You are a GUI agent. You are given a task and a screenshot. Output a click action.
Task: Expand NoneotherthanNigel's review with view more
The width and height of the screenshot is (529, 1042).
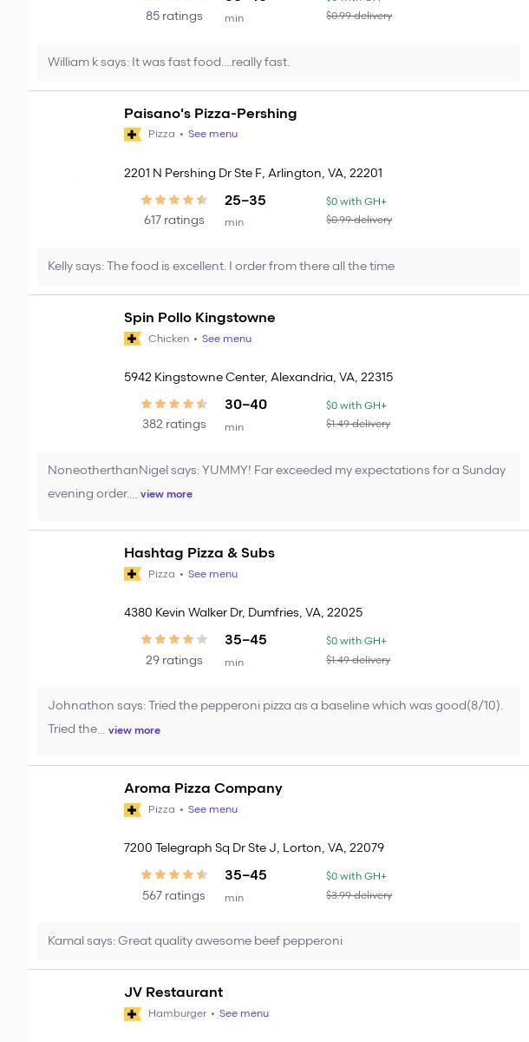point(167,494)
